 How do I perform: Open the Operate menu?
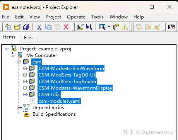click(76, 17)
